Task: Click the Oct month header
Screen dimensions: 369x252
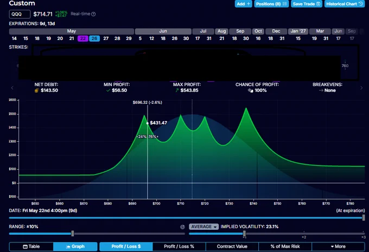Action: [258, 31]
